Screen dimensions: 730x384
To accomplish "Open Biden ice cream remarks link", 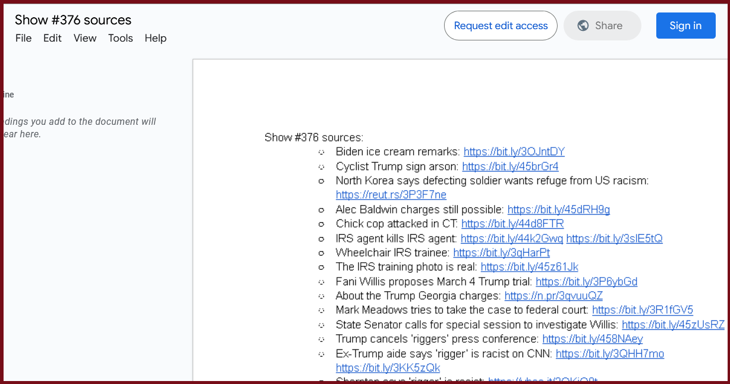I will 514,152.
